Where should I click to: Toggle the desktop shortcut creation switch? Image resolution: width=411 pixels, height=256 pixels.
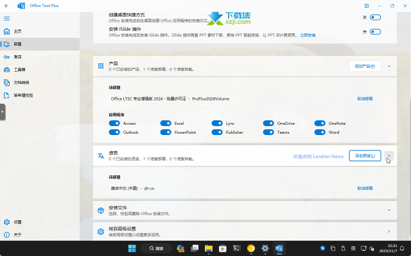point(375,17)
